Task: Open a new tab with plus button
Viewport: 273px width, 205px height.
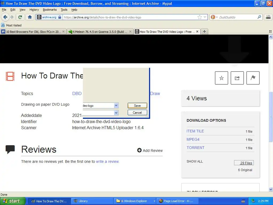Action: click(204, 31)
